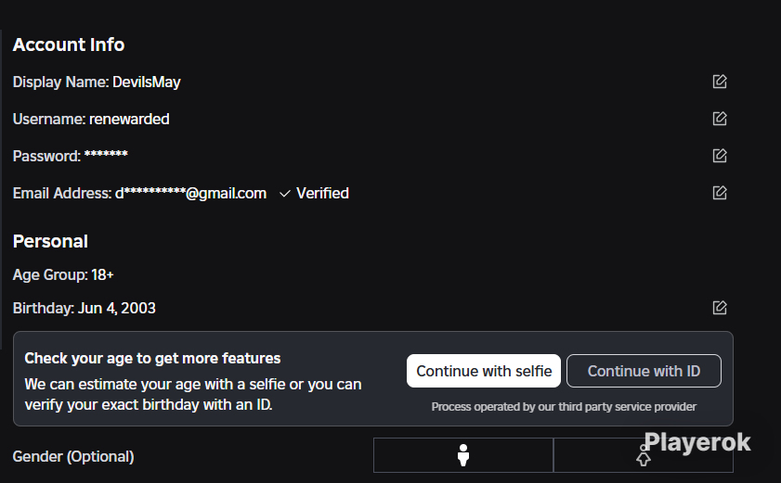The width and height of the screenshot is (781, 483).
Task: Click the Verified checkmark icon
Action: [x=285, y=194]
